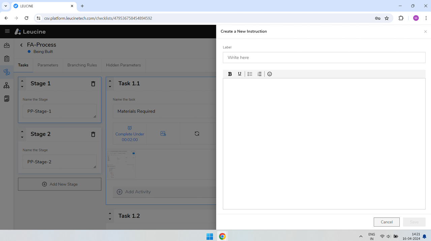Bookmark this page with the star
The width and height of the screenshot is (431, 241).
pyautogui.click(x=387, y=18)
